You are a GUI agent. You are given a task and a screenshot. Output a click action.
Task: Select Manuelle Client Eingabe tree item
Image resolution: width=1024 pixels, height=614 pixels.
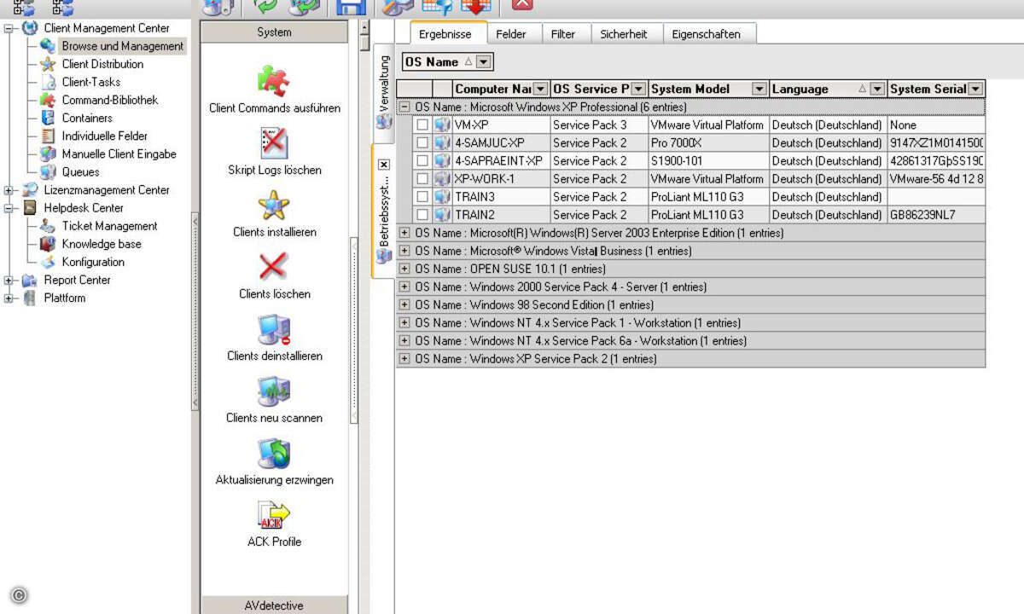click(119, 153)
